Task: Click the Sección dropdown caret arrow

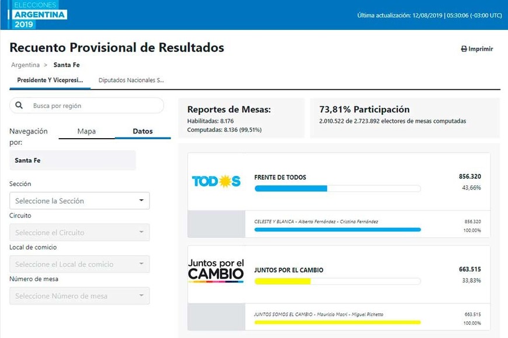Action: coord(141,200)
